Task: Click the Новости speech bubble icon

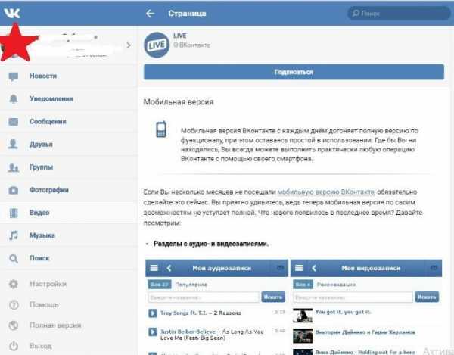Action: coord(14,76)
